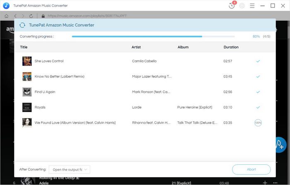Click the Album column header
Image resolution: width=290 pixels, height=185 pixels.
(183, 47)
